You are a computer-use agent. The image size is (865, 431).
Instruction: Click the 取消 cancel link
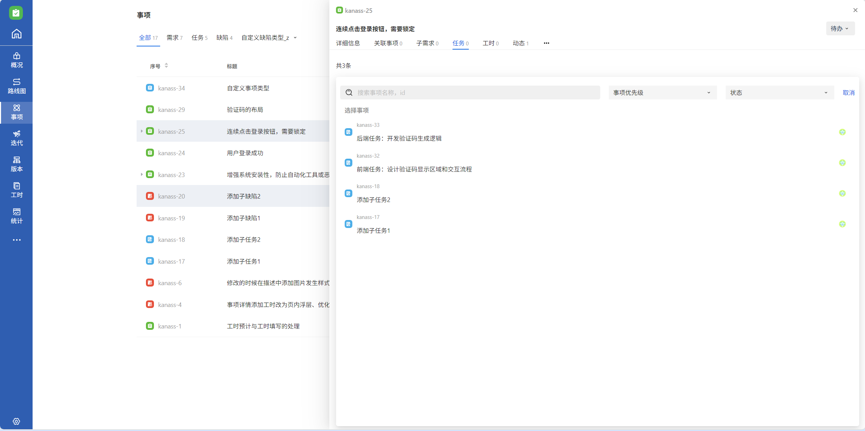click(848, 93)
